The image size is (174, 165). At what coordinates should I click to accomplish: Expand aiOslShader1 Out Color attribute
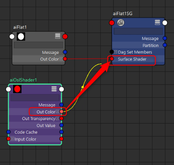pyautogui.click(x=58, y=111)
